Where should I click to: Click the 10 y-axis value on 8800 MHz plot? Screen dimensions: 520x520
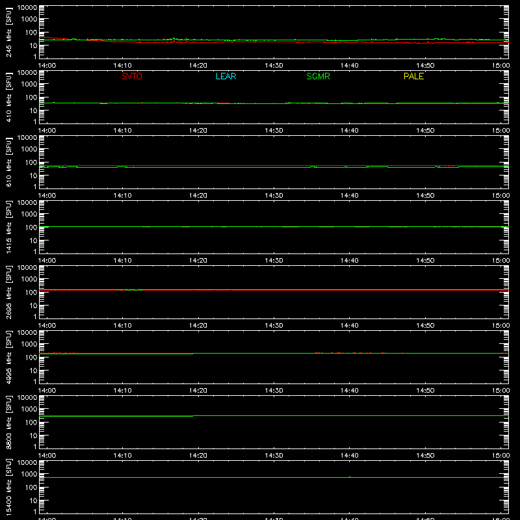(x=33, y=435)
